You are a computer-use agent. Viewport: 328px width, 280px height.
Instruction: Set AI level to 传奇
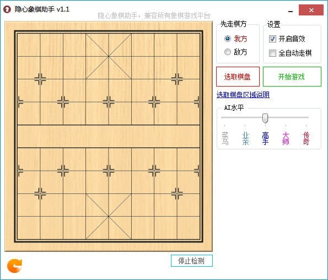click(x=306, y=138)
